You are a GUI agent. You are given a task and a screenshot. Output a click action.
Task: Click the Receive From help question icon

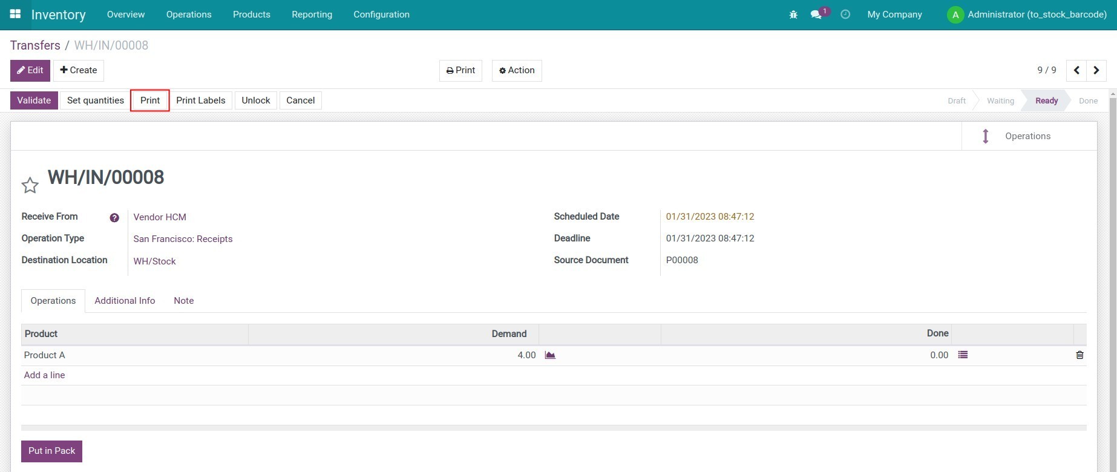(x=114, y=218)
